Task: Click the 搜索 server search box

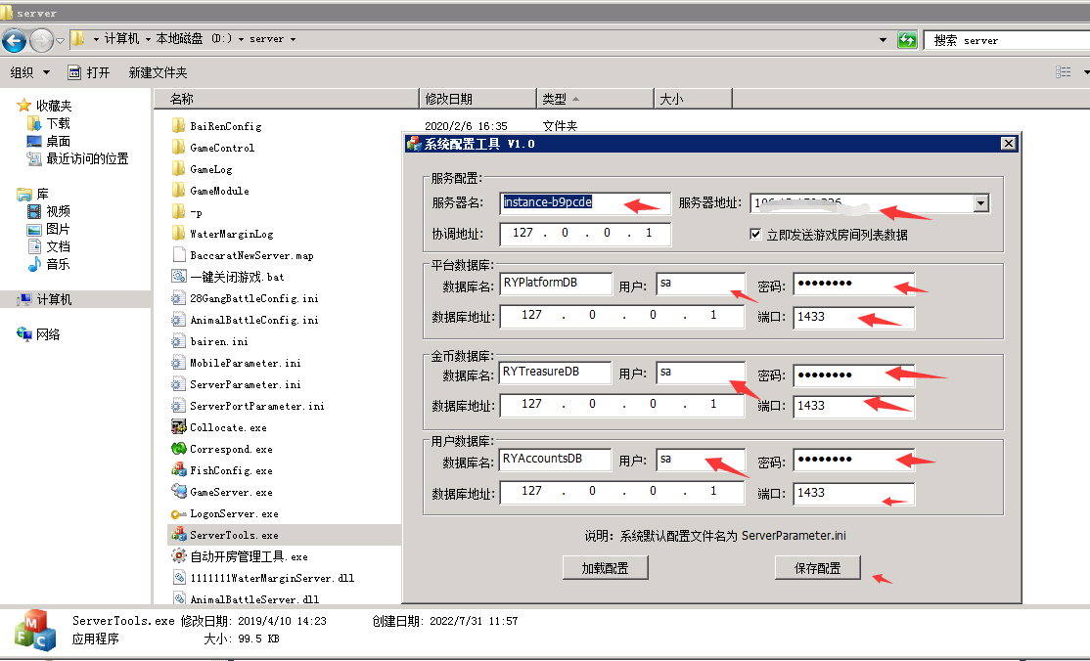Action: coord(1008,40)
